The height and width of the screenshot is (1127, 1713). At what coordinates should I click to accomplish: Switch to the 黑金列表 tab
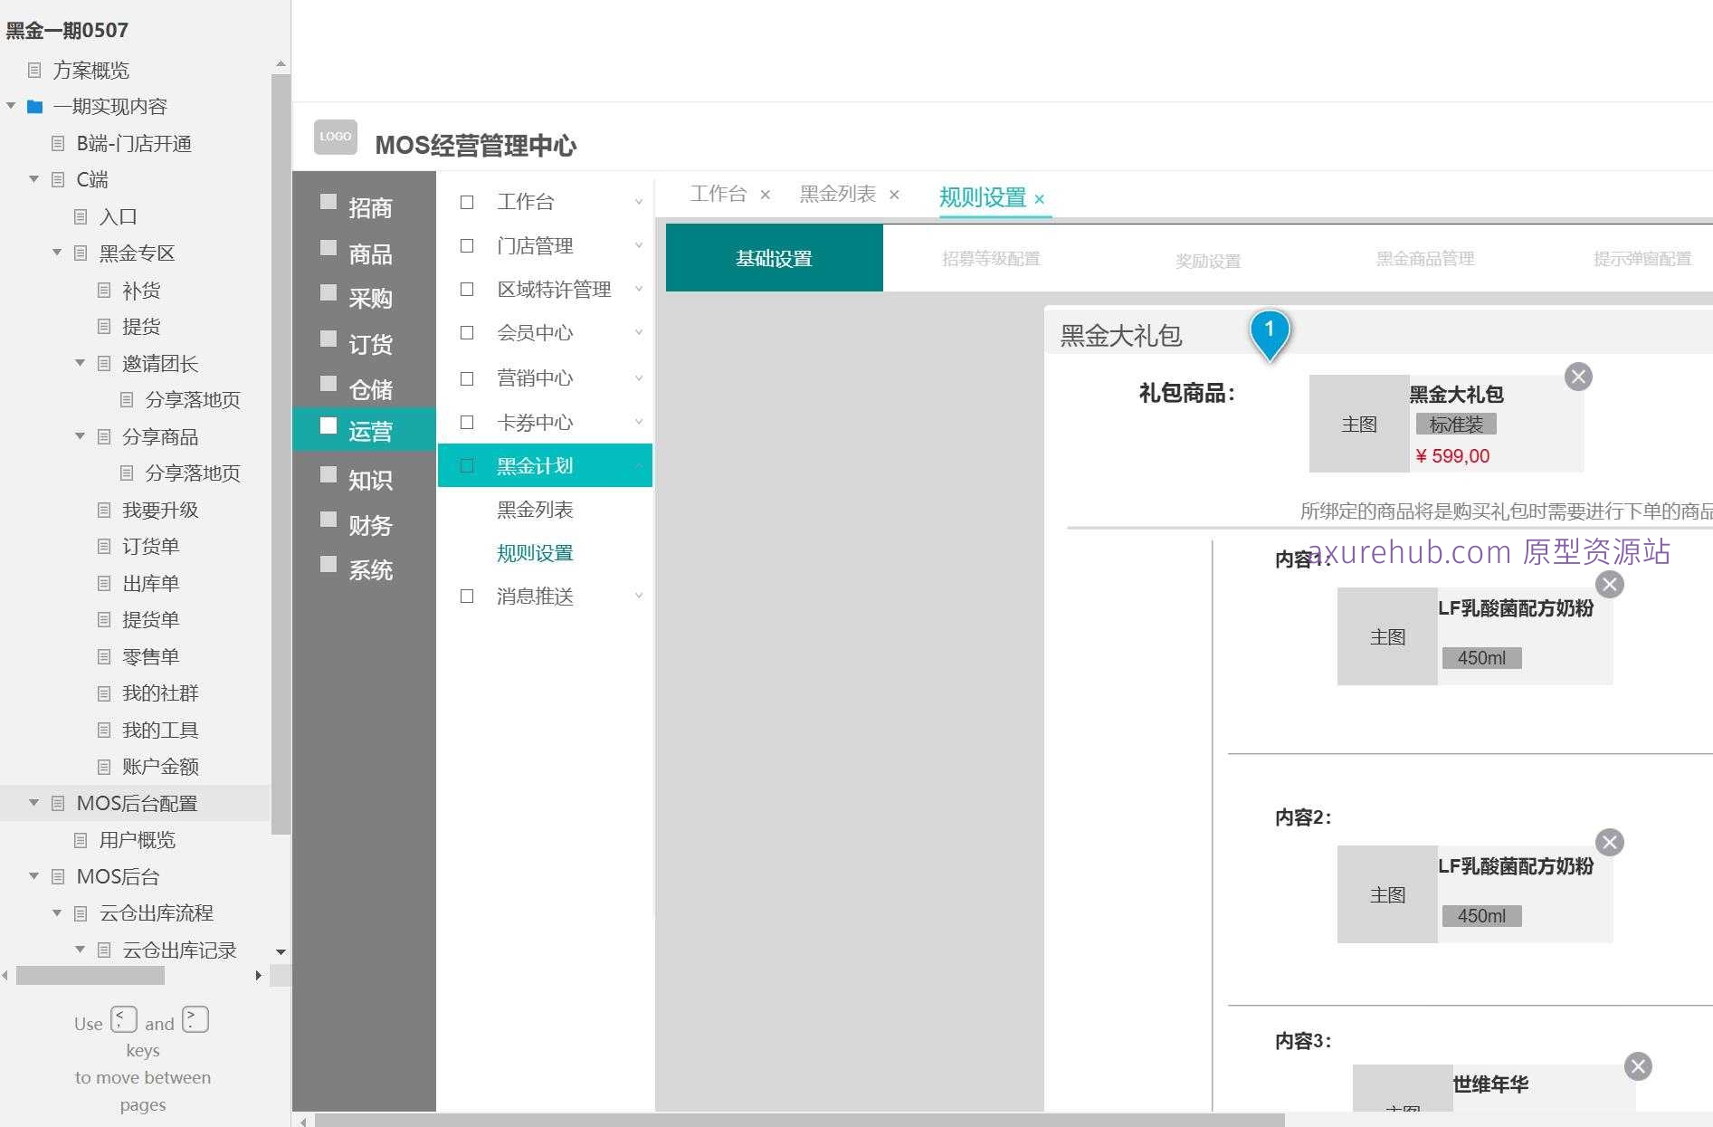pyautogui.click(x=838, y=194)
